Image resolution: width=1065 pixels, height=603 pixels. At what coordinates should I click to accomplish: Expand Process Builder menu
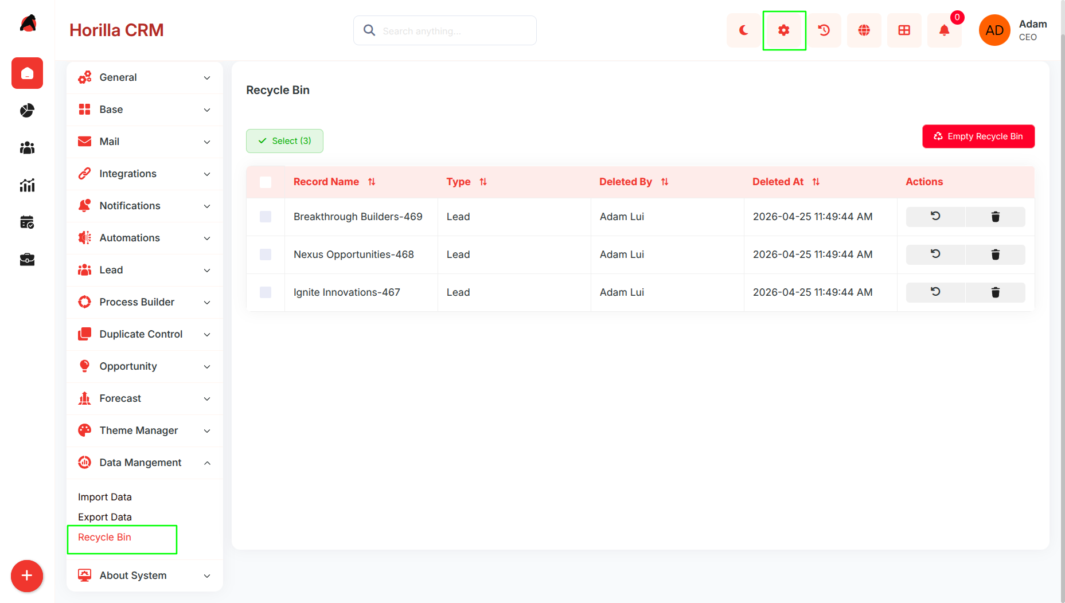tap(145, 302)
